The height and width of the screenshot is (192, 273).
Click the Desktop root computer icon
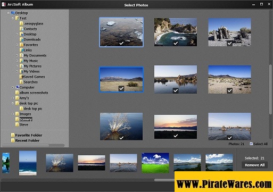[13, 13]
